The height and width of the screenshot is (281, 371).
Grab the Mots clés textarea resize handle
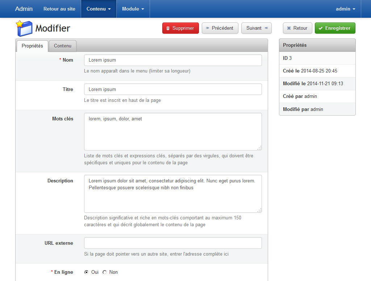pyautogui.click(x=259, y=148)
